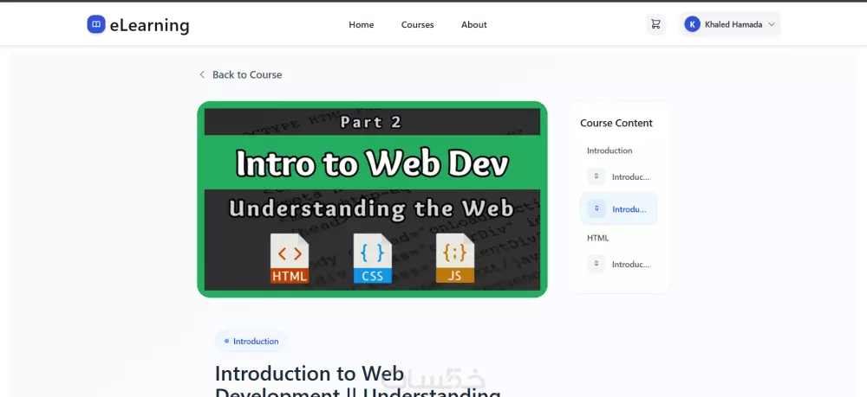Open the Courses menu item
Viewport: 867px width, 397px height.
(x=418, y=25)
